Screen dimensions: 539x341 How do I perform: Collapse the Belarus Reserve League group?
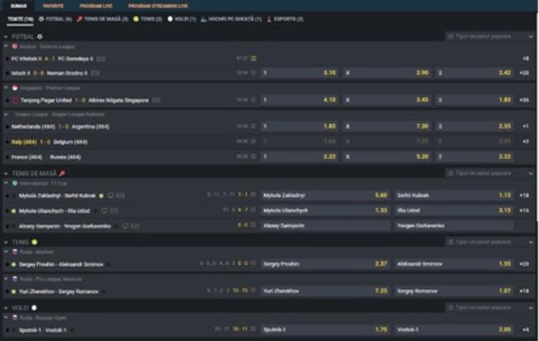6,46
